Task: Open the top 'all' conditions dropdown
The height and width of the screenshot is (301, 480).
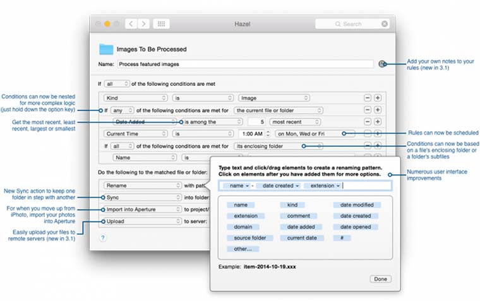Action: 117,83
